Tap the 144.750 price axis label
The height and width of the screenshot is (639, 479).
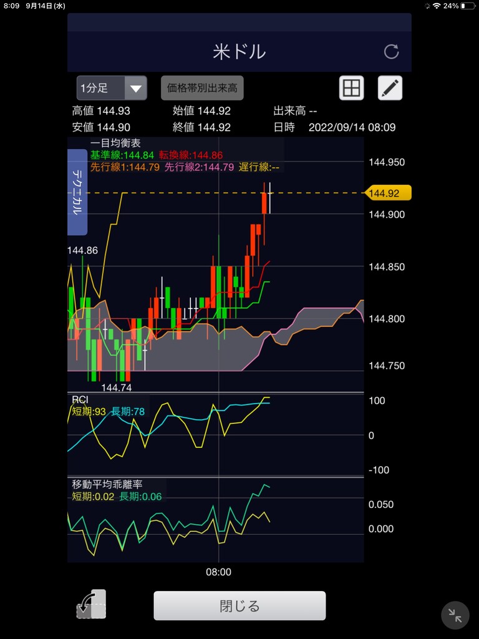387,366
